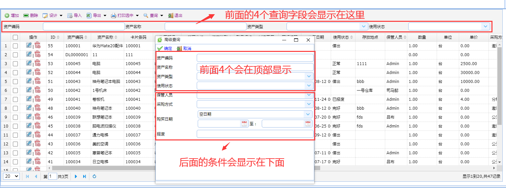Edit the 通力电梯 row

point(29,134)
